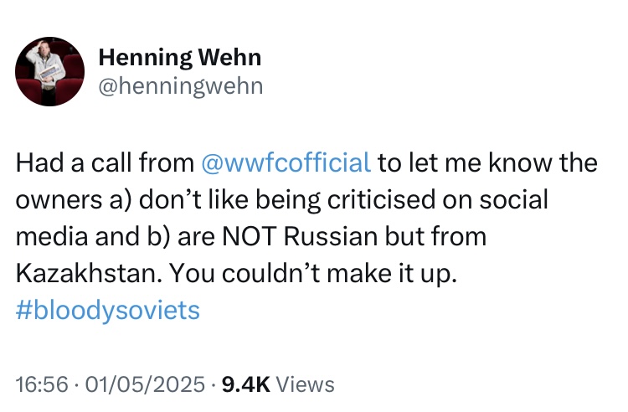Viewport: 628px width, 412px height.
Task: Click the Henning Wehn display name
Action: [179, 58]
